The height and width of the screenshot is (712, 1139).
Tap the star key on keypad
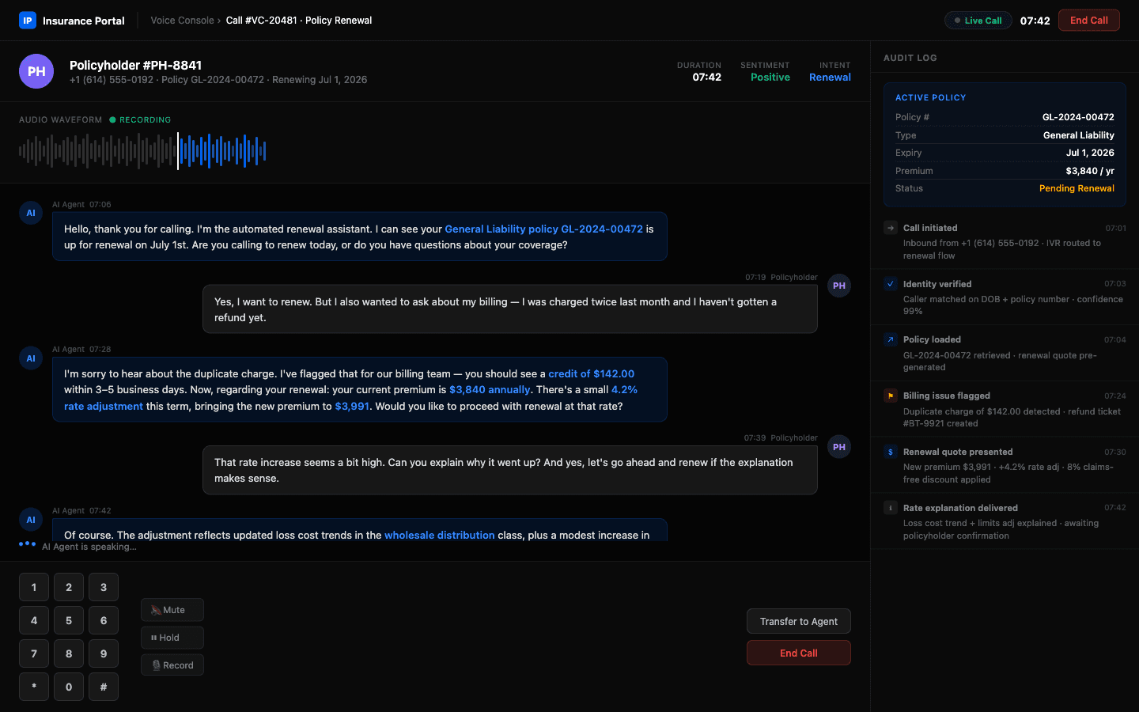pos(34,687)
